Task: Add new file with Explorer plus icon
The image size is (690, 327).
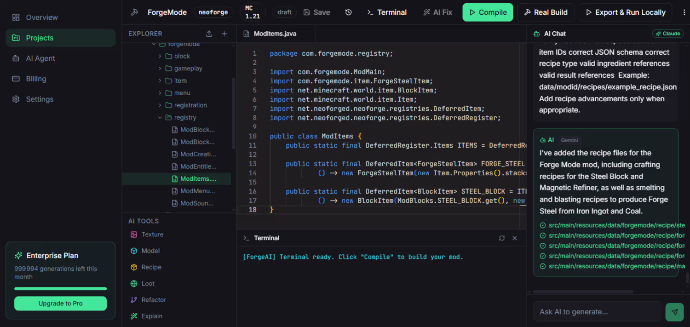Action: (224, 34)
